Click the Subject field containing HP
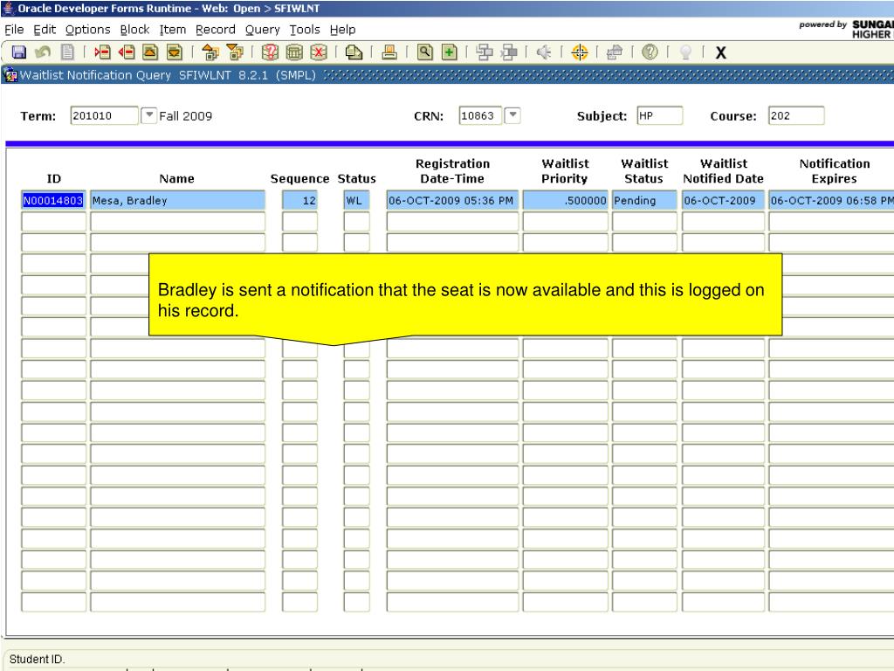This screenshot has height=671, width=894. [658, 116]
